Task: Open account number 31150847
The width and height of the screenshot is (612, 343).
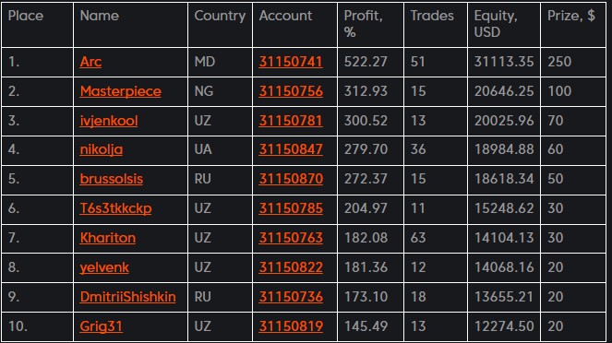Action: [291, 149]
